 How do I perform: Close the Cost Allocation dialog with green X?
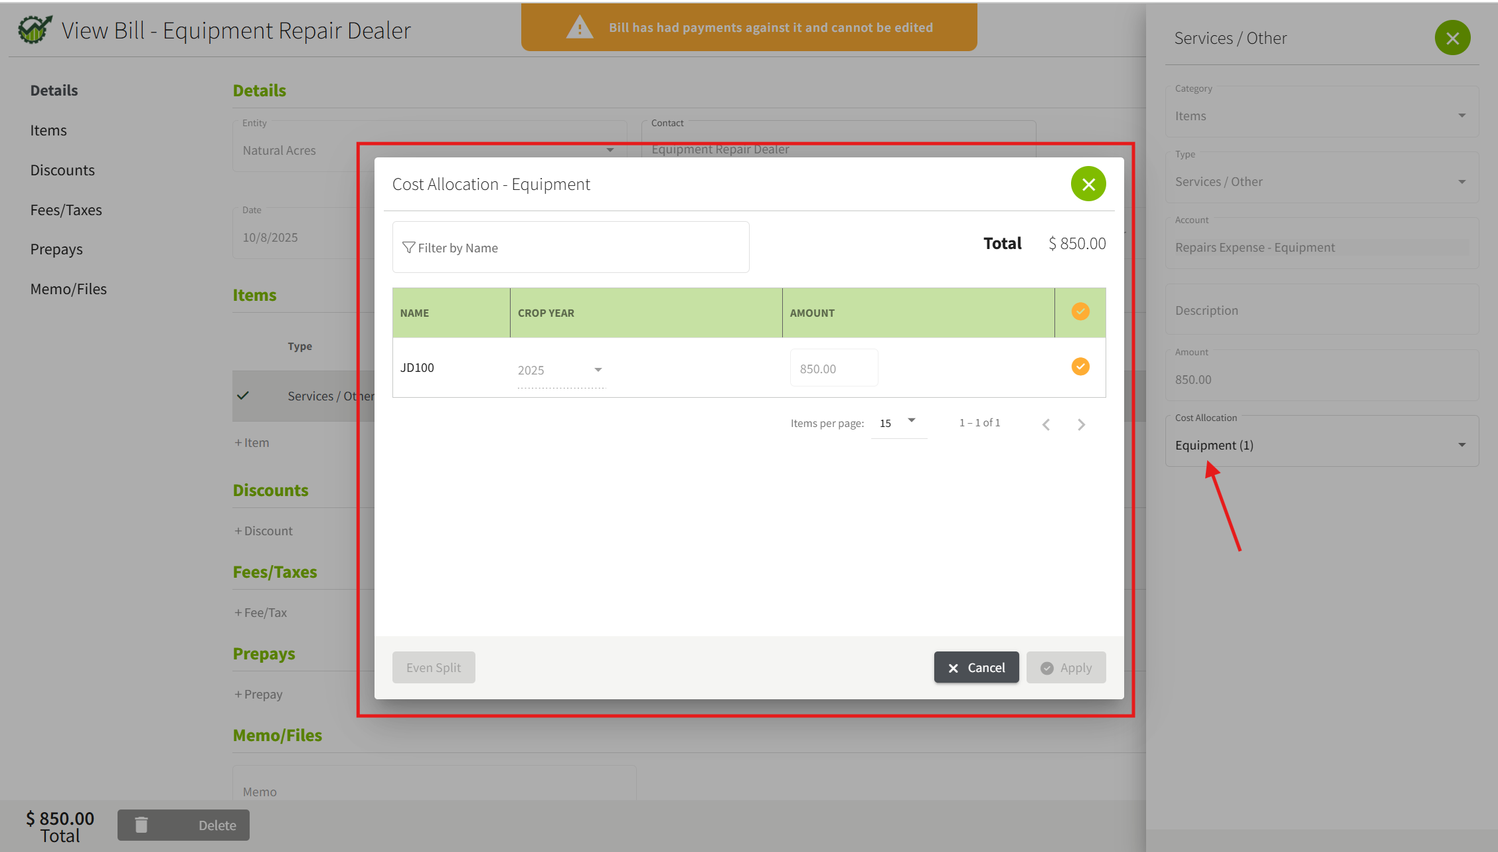1088,184
